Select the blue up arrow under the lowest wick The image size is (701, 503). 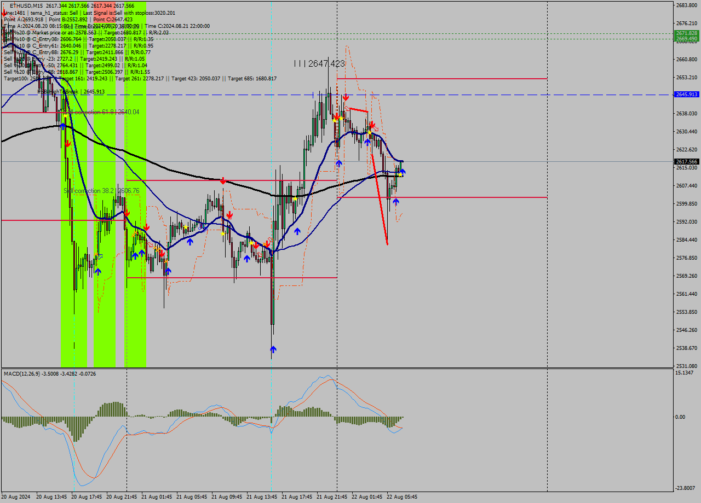point(273,349)
